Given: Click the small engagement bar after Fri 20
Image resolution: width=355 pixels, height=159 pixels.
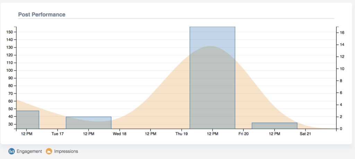Looking at the screenshot, I should 275,126.
